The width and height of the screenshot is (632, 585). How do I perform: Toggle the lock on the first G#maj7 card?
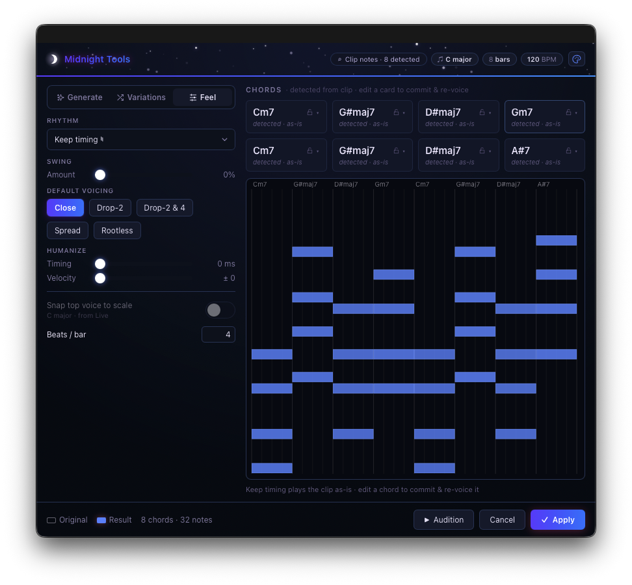(x=396, y=112)
